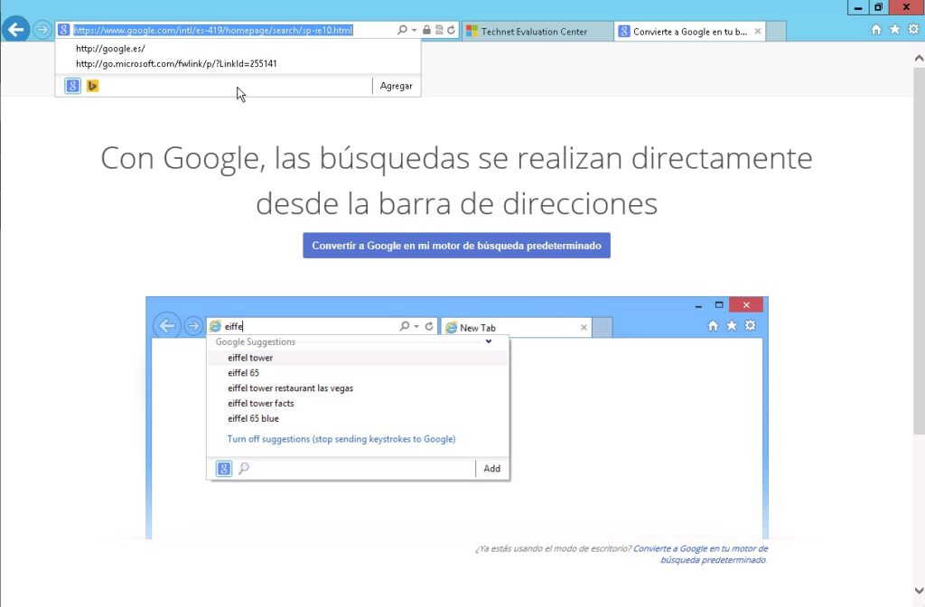Screen dimensions: 925x607
Task: Click the Google site icon in address bar
Action: tap(64, 30)
